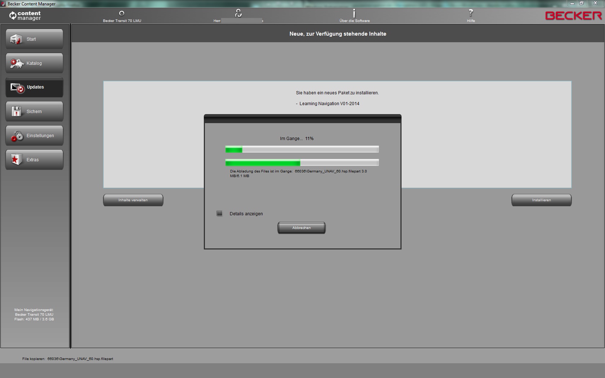The height and width of the screenshot is (378, 605).
Task: Click the Extras star icon
Action: (x=17, y=160)
